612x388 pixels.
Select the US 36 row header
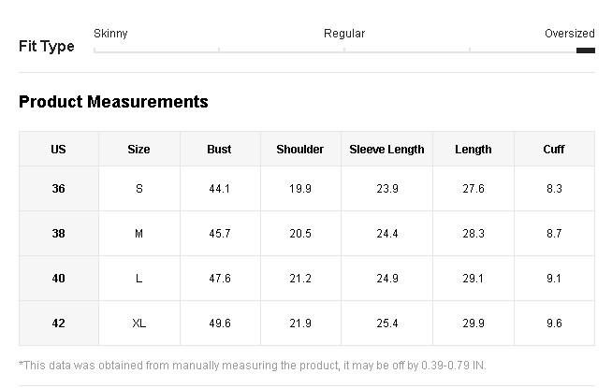(59, 189)
